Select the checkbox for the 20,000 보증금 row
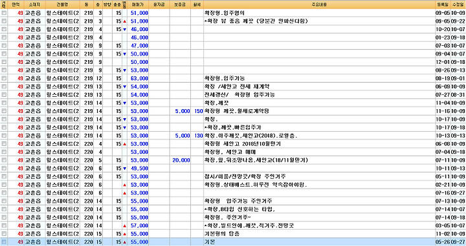The image size is (466, 246). tap(4, 160)
